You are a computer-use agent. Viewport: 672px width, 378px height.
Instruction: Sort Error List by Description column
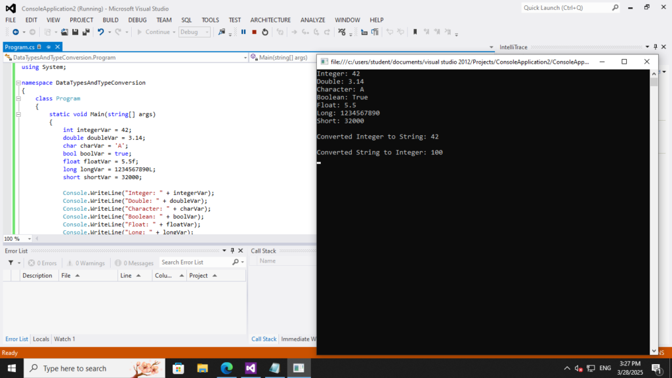[37, 276]
